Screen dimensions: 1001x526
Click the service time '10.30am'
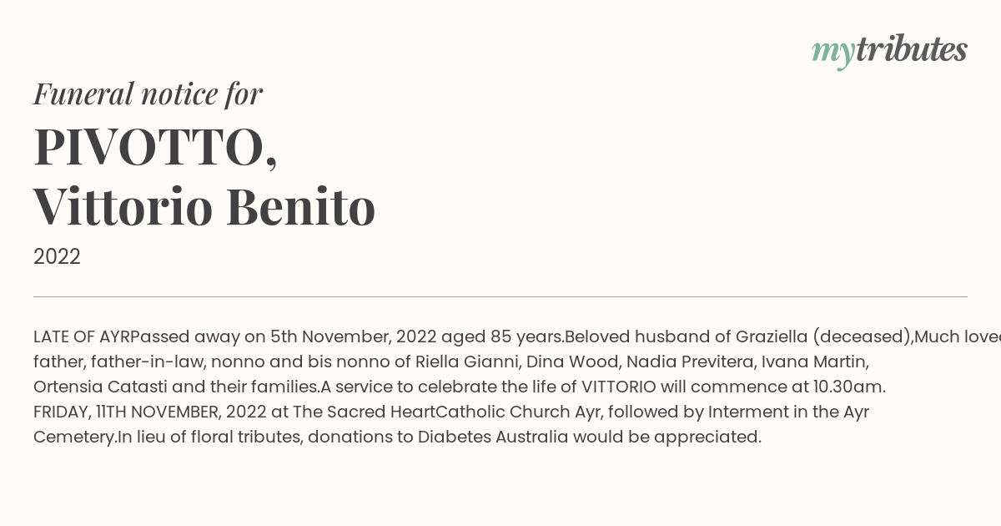click(x=848, y=387)
